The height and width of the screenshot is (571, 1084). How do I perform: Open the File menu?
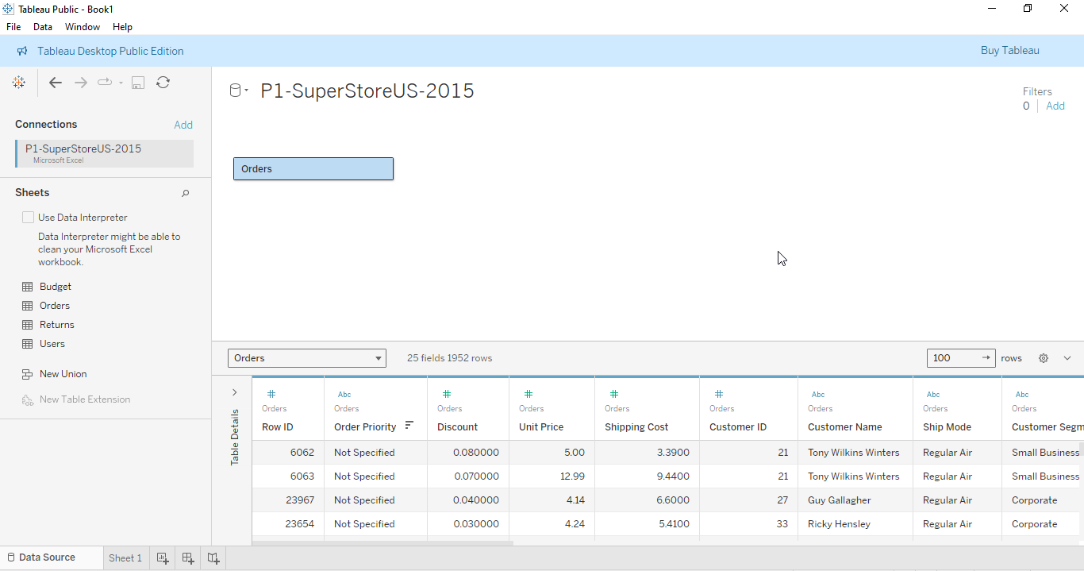(13, 27)
